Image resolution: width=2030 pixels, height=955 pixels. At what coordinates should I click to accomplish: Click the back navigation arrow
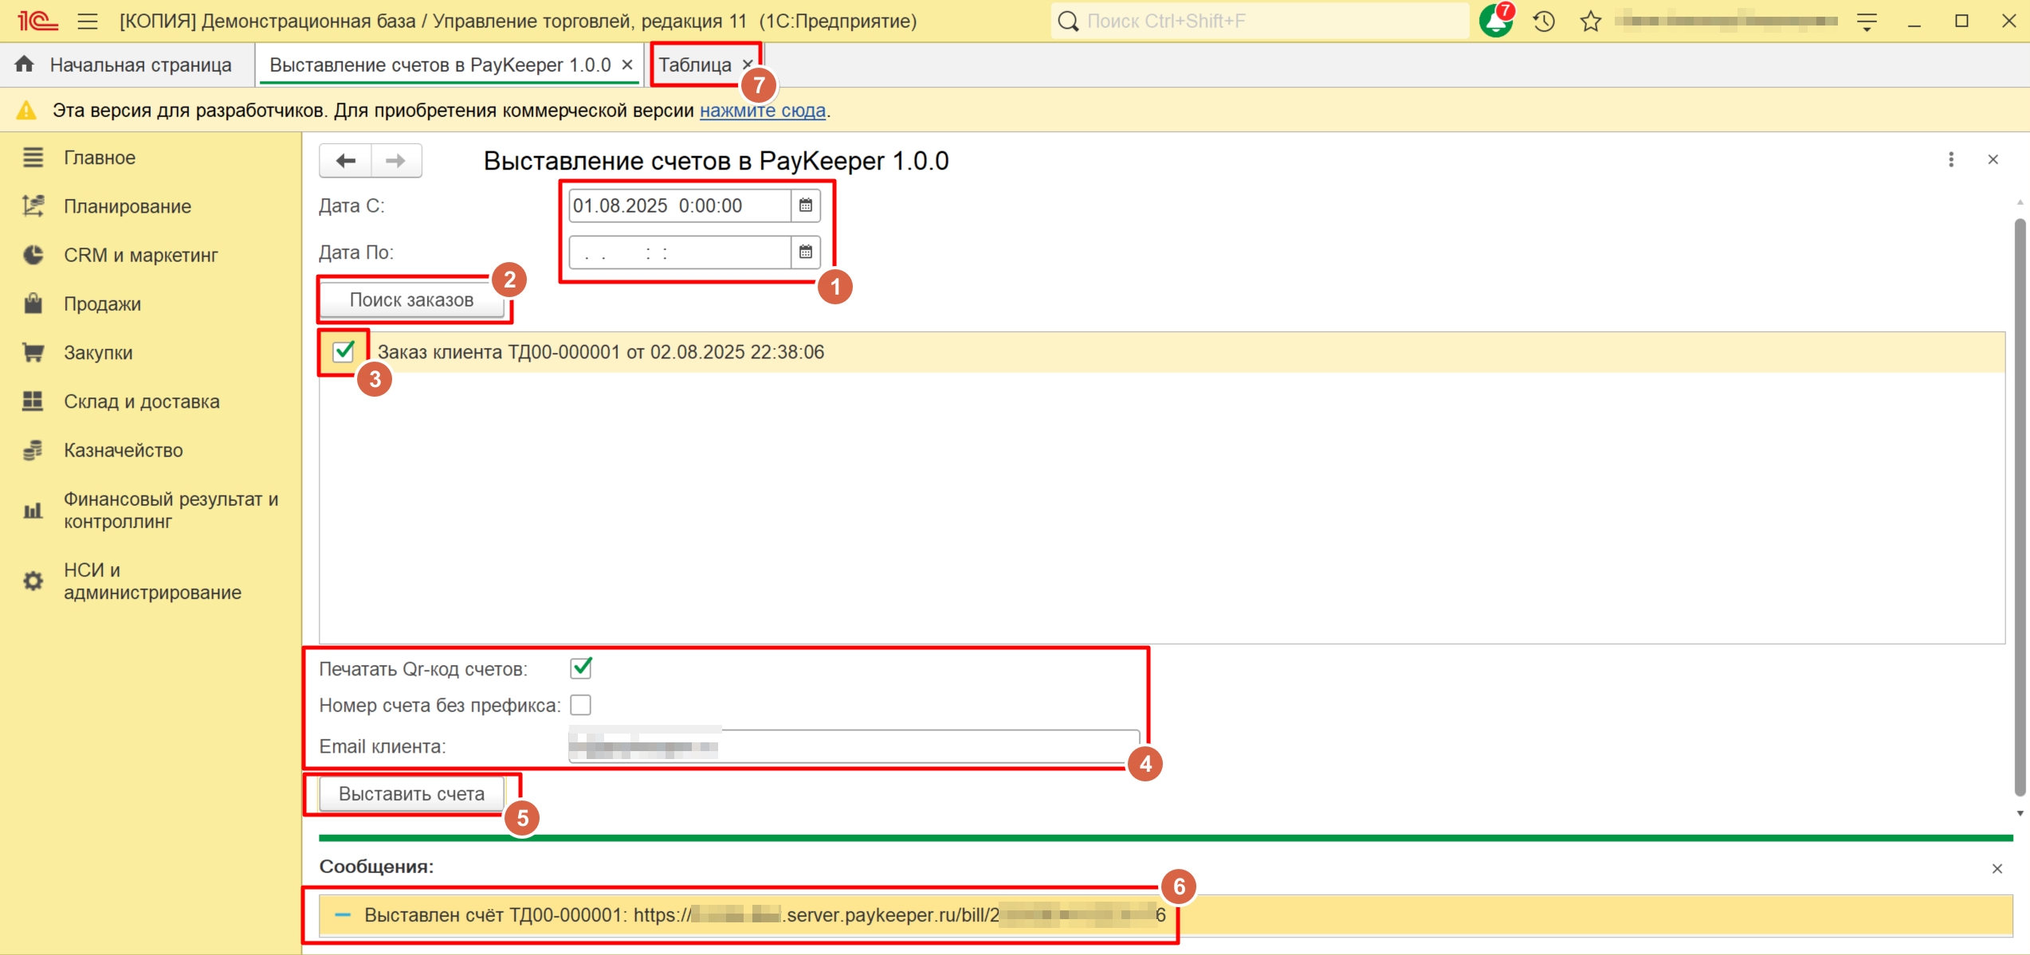345,161
